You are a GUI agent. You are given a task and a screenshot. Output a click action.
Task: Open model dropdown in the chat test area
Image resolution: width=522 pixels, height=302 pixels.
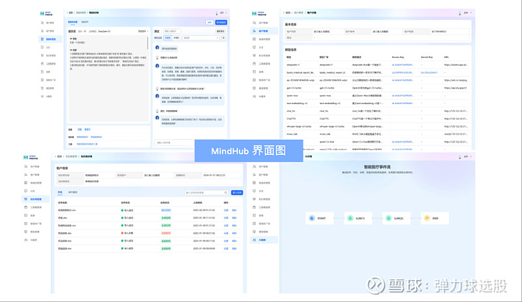(201, 38)
